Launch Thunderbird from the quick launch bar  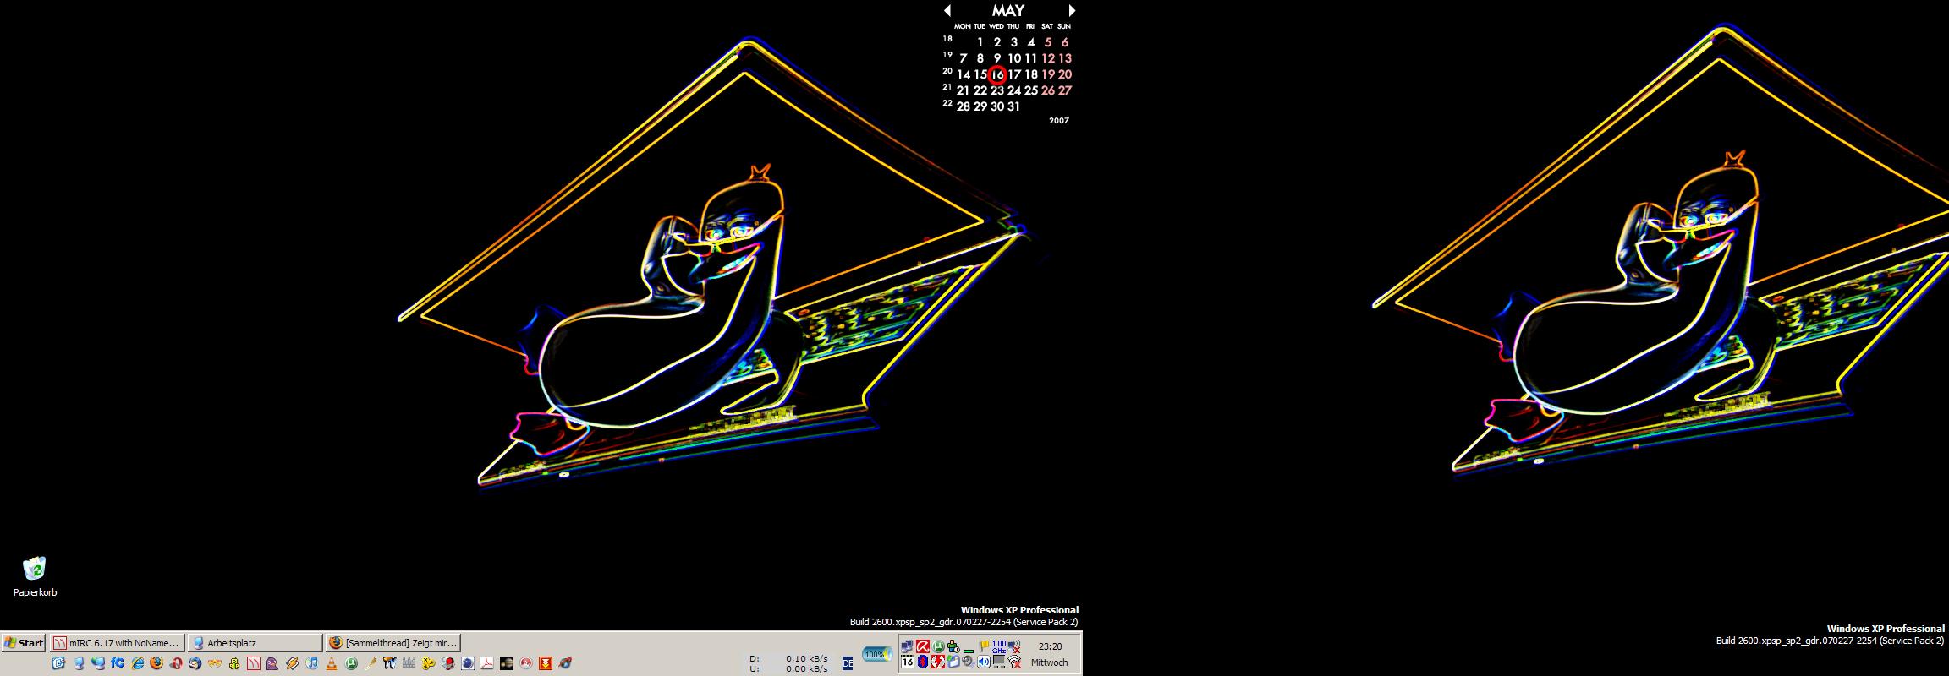195,663
